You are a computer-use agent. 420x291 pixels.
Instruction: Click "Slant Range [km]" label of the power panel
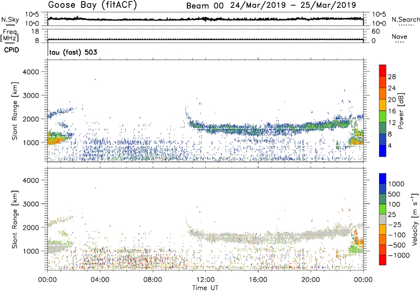click(15, 111)
